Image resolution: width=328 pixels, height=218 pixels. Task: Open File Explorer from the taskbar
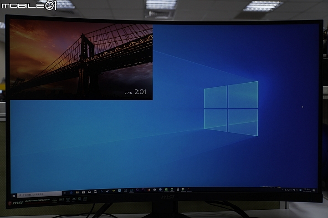(77, 193)
